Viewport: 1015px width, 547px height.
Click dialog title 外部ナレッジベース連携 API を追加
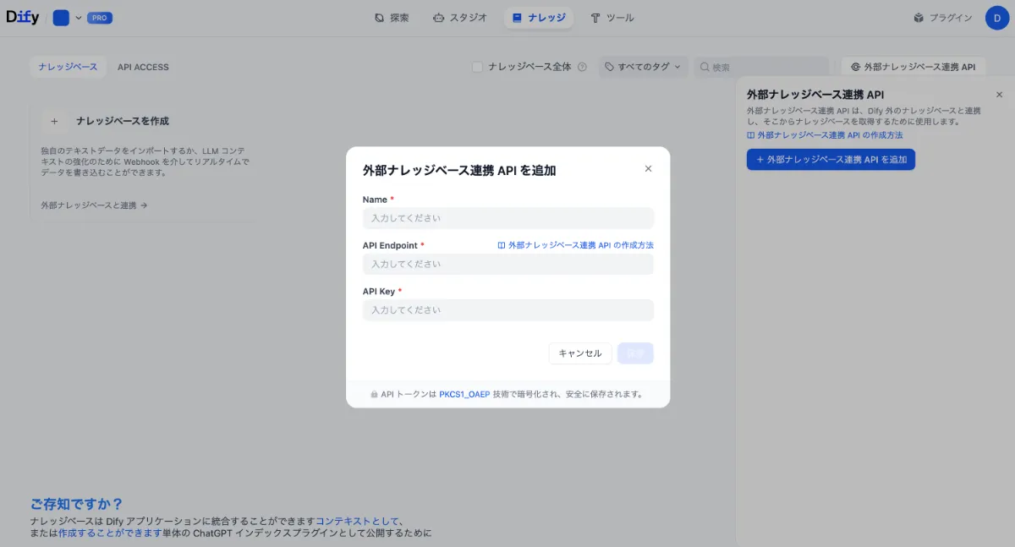point(459,171)
